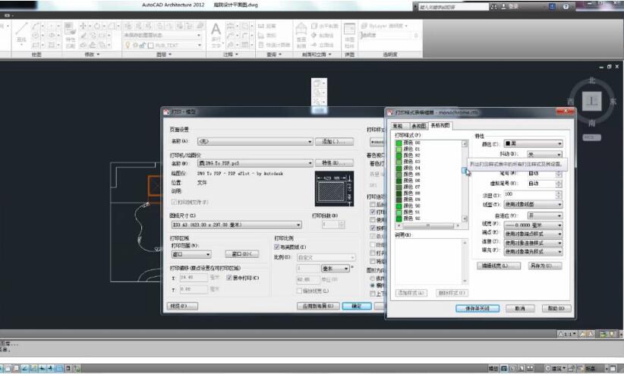Click the 保存并关闭 save and close button
Viewport: 624px width, 374px height.
(x=477, y=309)
